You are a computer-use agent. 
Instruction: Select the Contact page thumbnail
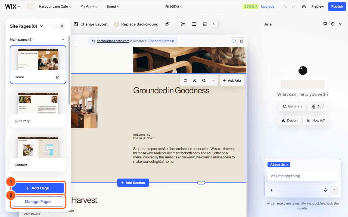pos(38,147)
